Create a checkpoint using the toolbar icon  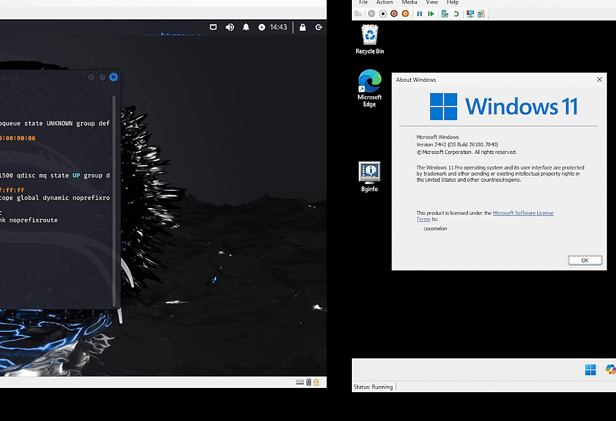coord(445,14)
